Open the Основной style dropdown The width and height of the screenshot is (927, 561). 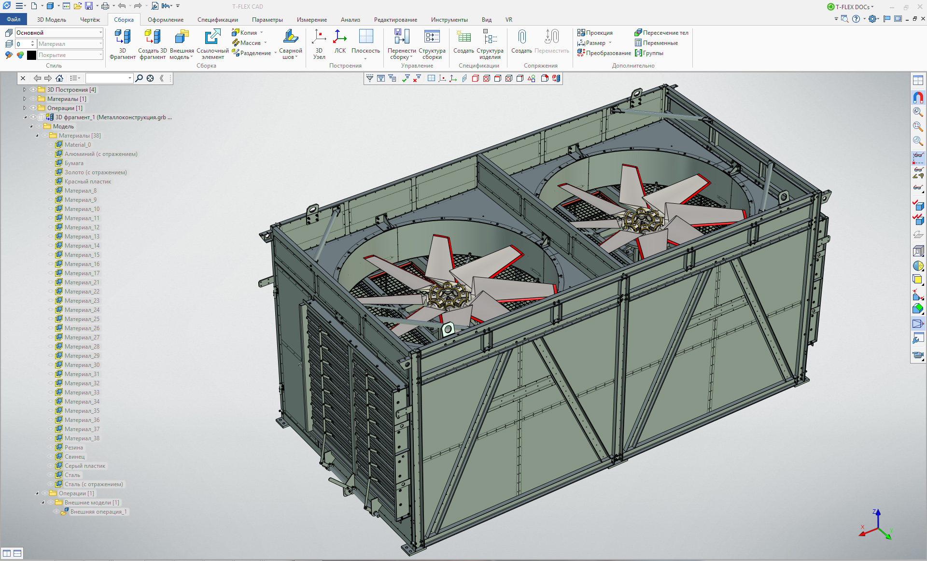pyautogui.click(x=100, y=33)
